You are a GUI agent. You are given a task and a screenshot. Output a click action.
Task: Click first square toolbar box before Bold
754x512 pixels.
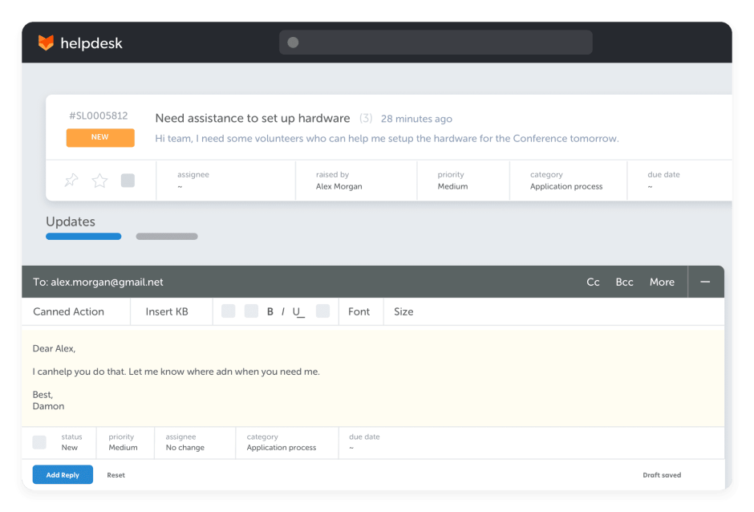tap(229, 311)
